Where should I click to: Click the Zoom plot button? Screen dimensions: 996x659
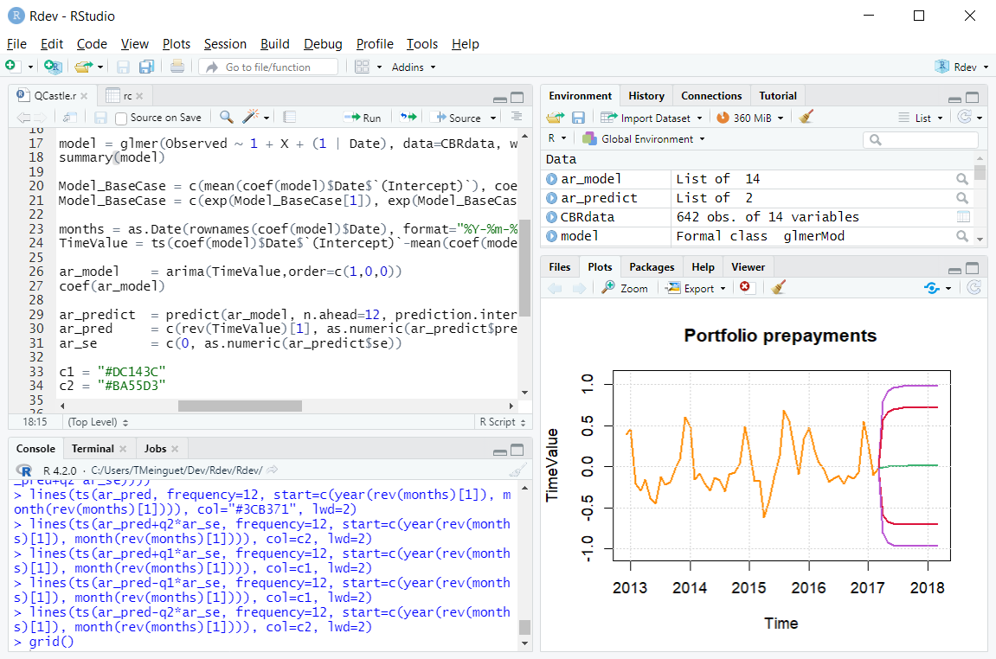pos(625,288)
